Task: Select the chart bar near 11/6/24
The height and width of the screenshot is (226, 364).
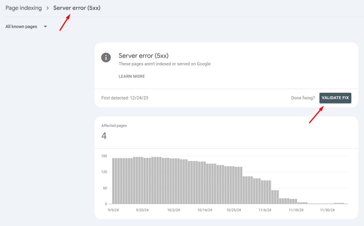Action: coord(265,192)
